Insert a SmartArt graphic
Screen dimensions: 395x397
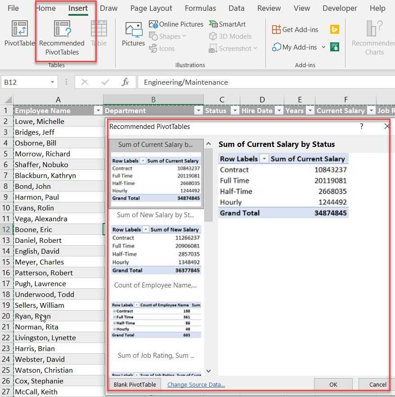point(227,24)
